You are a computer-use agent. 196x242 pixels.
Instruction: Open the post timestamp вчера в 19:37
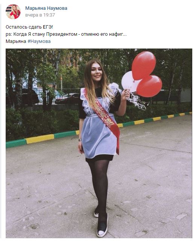point(40,15)
